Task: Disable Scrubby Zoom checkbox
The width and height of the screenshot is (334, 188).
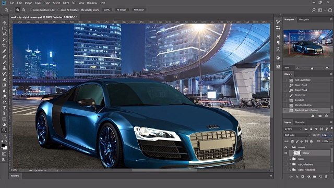Action: pos(82,10)
